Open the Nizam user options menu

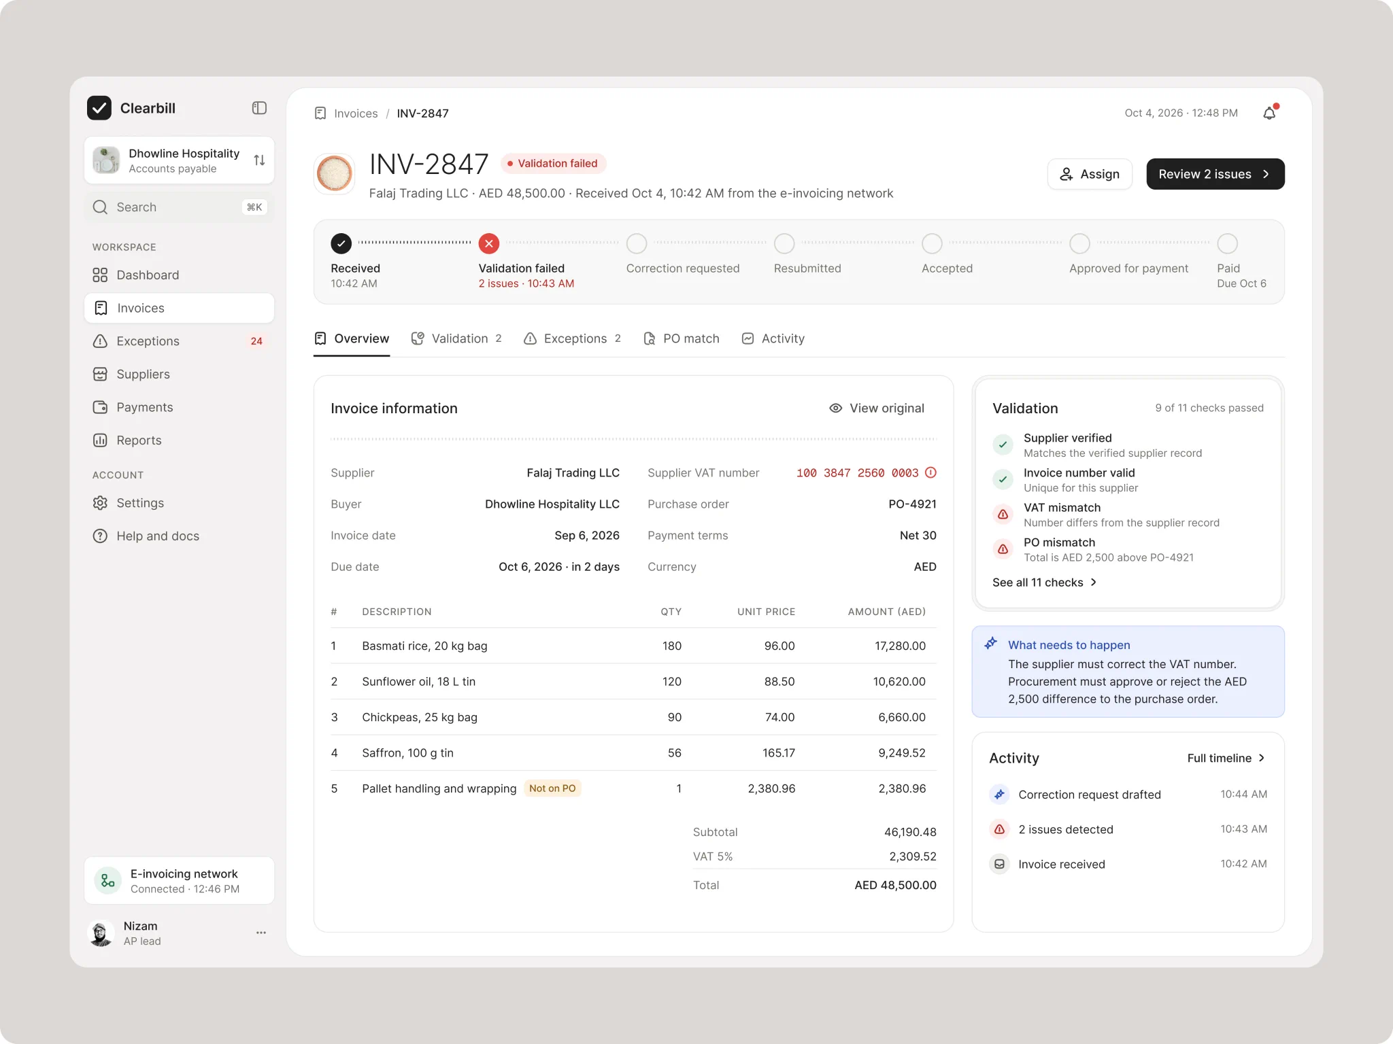(261, 933)
